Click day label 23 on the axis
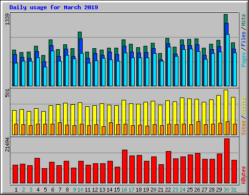This screenshot has width=249, height=195. [175, 190]
